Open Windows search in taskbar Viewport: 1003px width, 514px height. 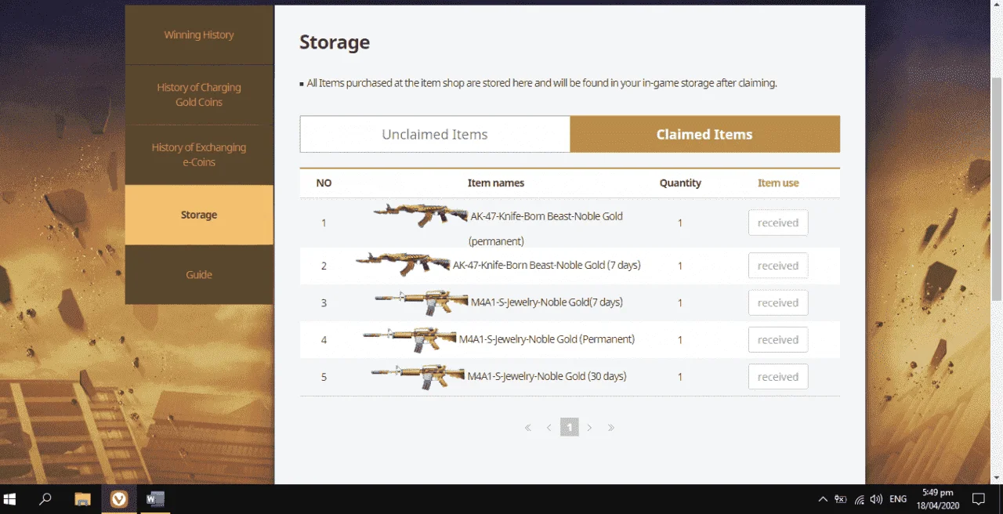45,499
